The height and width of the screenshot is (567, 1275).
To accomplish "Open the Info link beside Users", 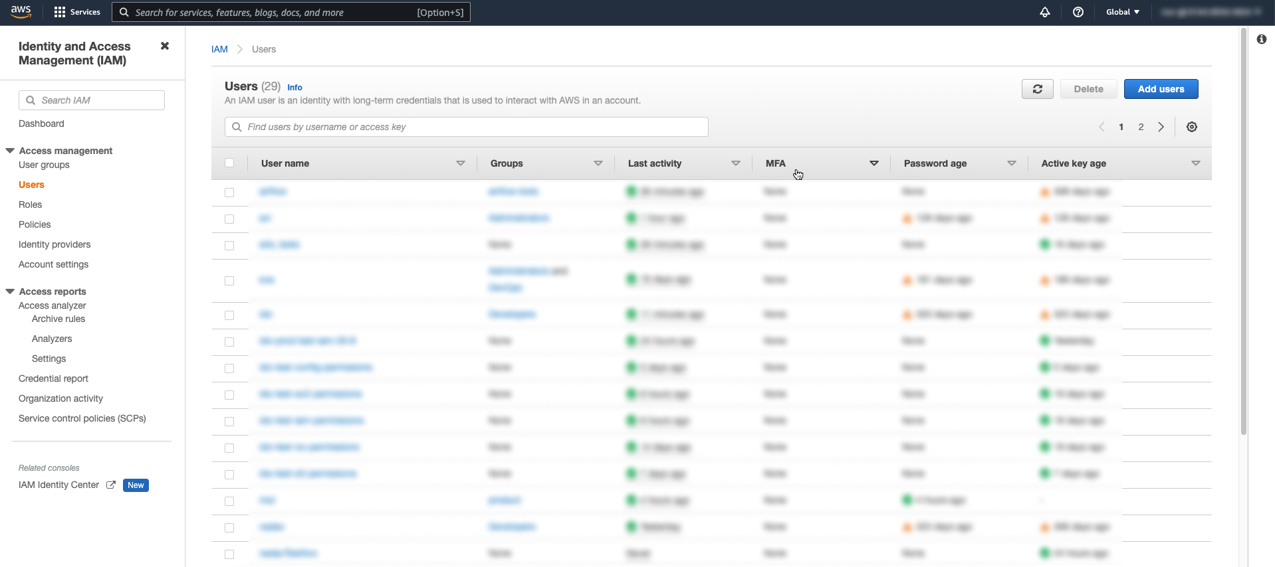I will tap(294, 88).
